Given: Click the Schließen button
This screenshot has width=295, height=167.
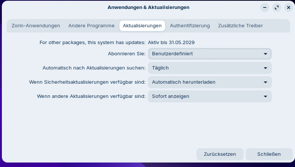Looking at the screenshot, I should coord(269,154).
